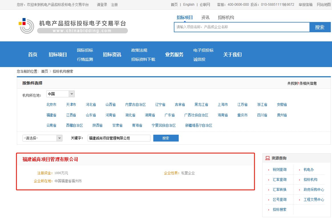The height and width of the screenshot is (218, 332).
Task: Filter by 天津市
Action: coord(71,104)
